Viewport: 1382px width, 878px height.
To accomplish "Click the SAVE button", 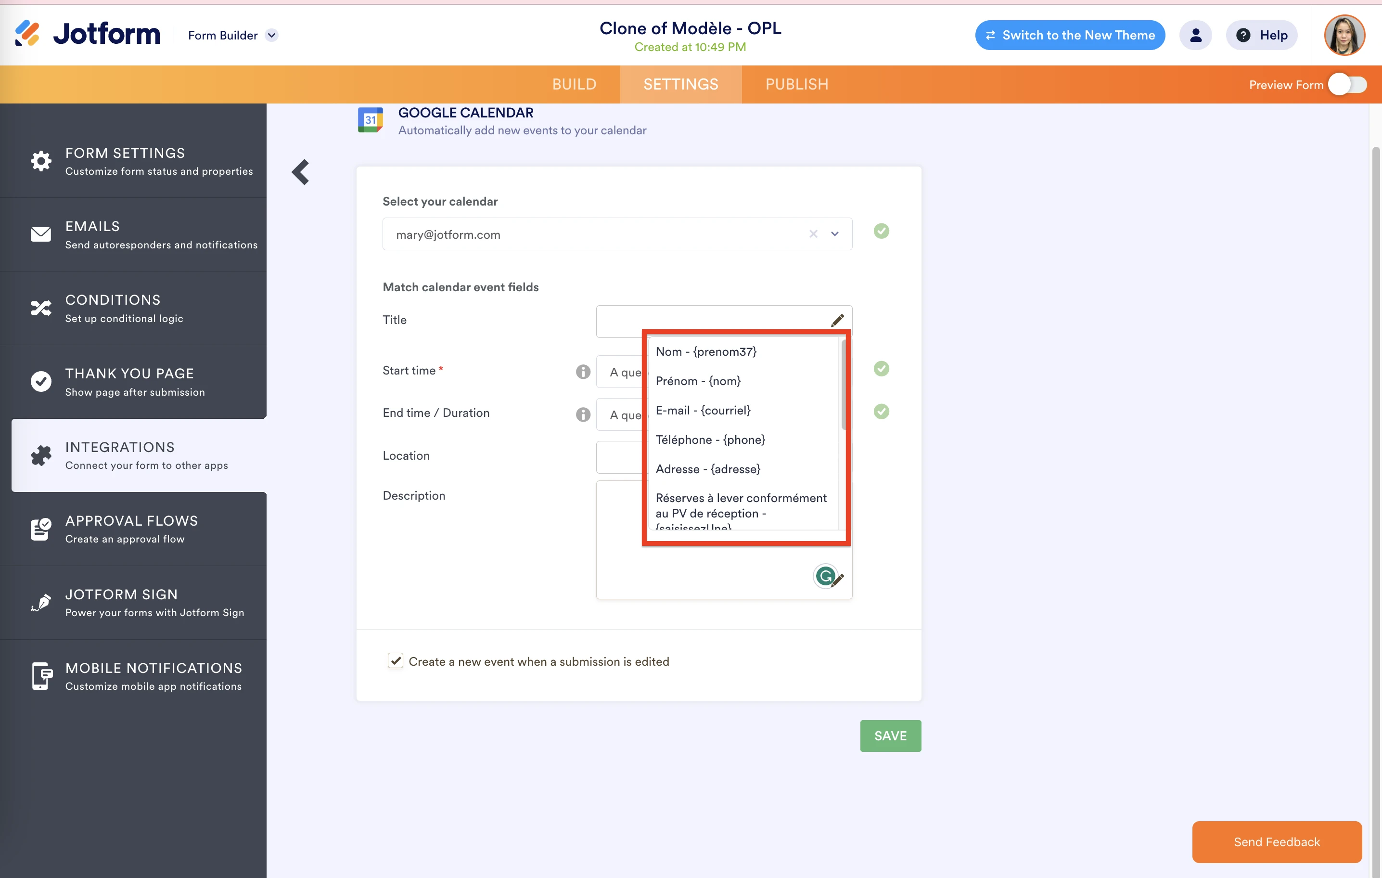I will pos(890,736).
